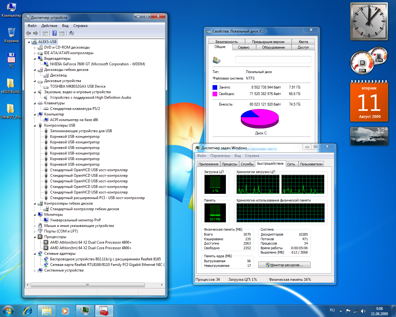Image resolution: width=396 pixels, height=317 pixels.
Task: Click Back arrow in Device Manager toolbar
Action: pyautogui.click(x=28, y=33)
